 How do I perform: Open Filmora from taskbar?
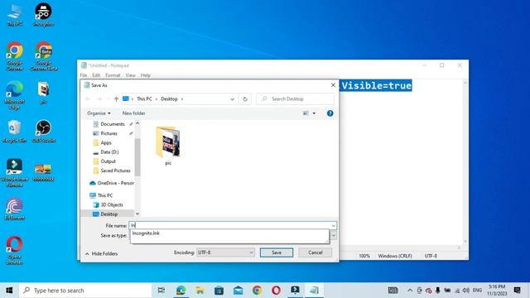click(295, 291)
